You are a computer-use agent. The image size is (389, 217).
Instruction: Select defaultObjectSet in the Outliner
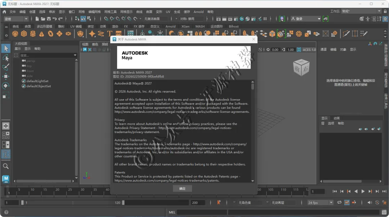(39, 86)
